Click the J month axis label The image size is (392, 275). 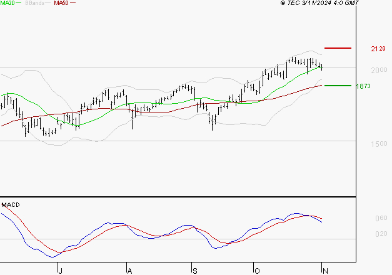point(60,271)
